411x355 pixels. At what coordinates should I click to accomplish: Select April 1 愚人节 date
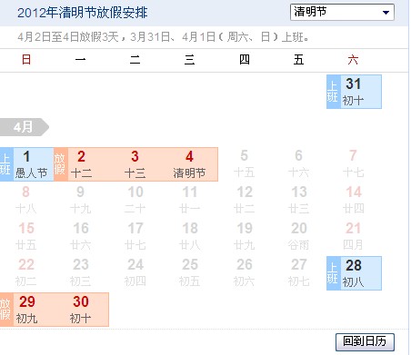click(33, 164)
